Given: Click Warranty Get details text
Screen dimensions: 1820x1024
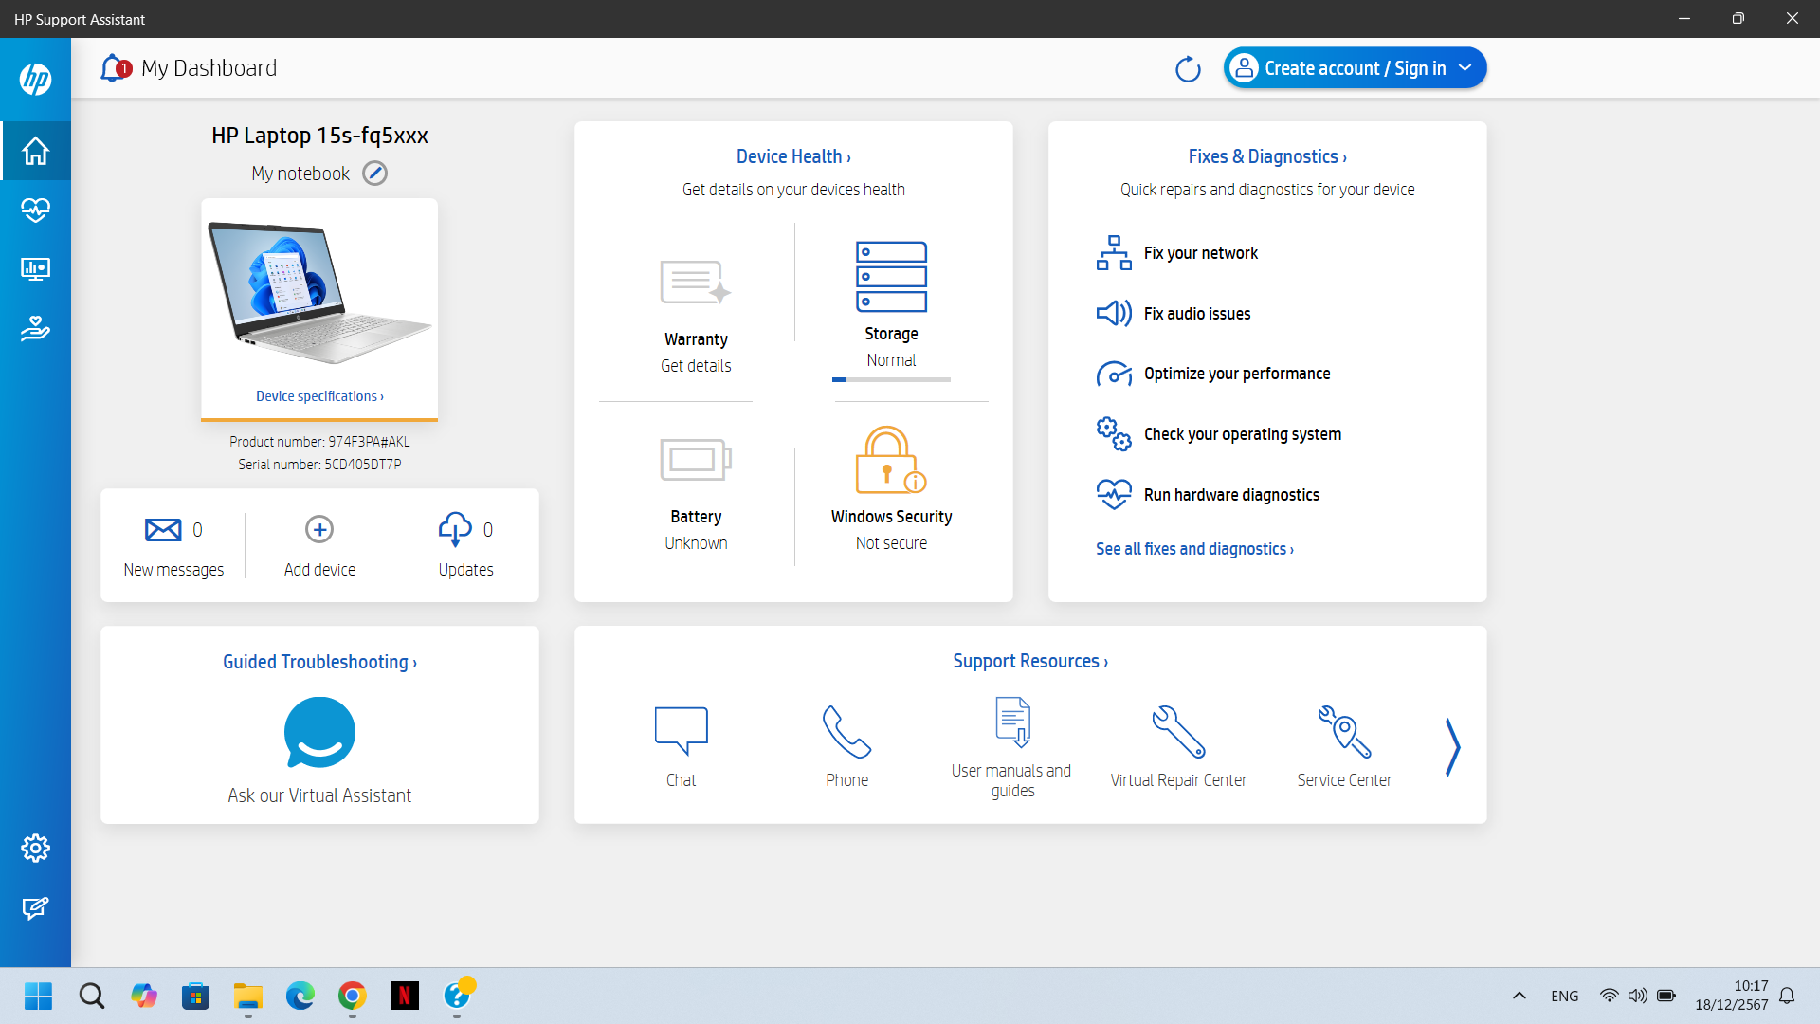Looking at the screenshot, I should coord(696,366).
